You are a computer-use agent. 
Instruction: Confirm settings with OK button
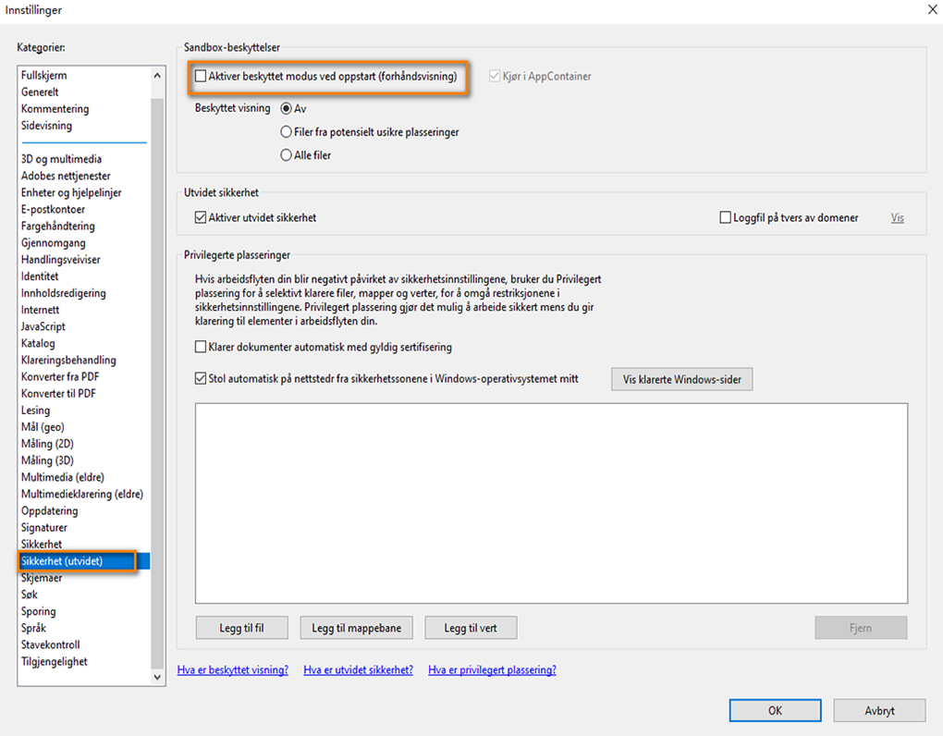tap(776, 711)
